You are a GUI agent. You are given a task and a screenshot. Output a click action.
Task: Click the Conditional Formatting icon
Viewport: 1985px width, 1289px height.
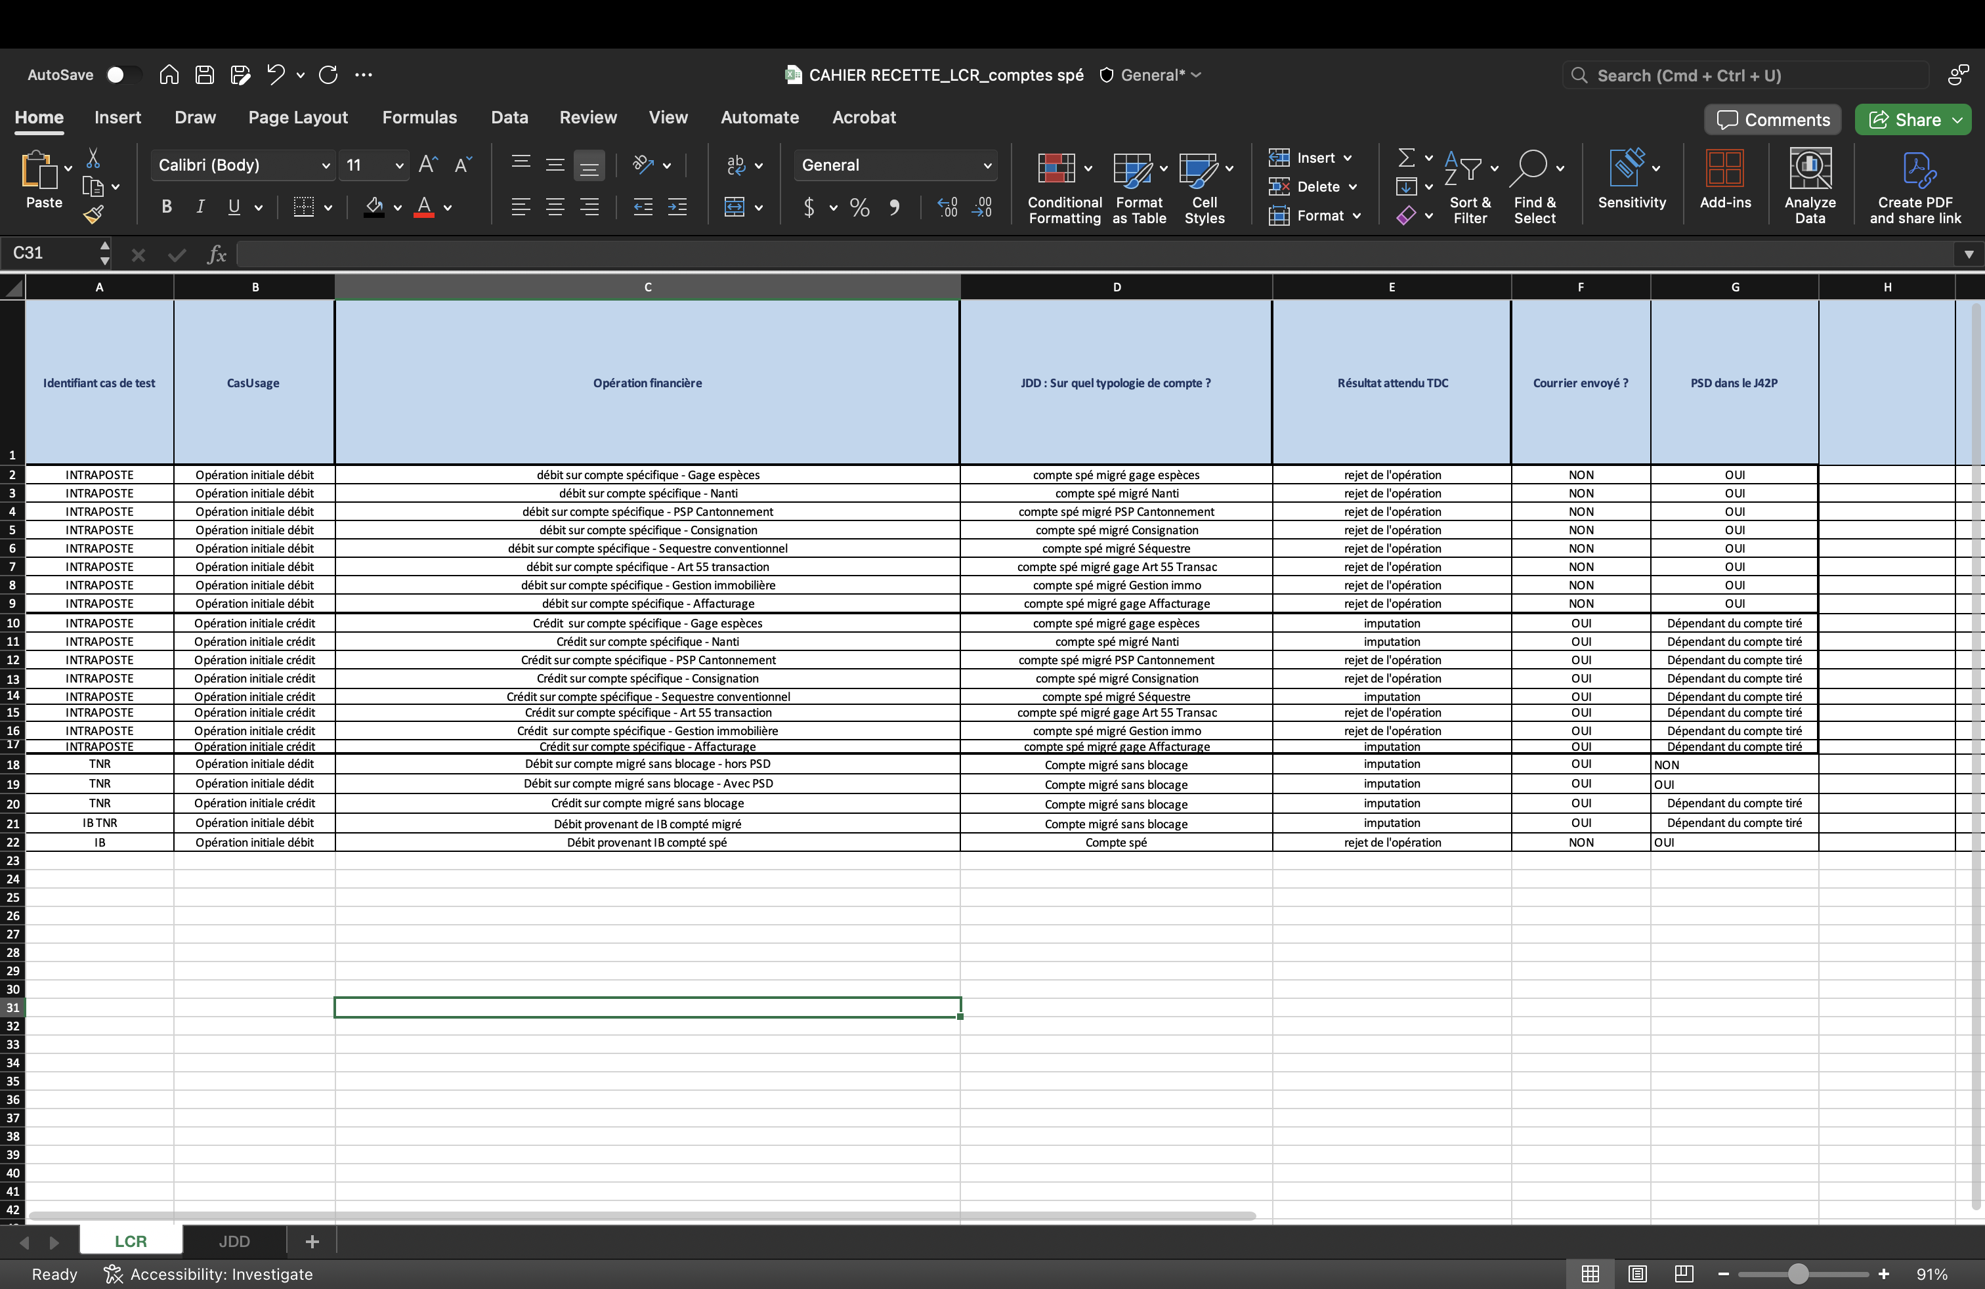(1056, 169)
